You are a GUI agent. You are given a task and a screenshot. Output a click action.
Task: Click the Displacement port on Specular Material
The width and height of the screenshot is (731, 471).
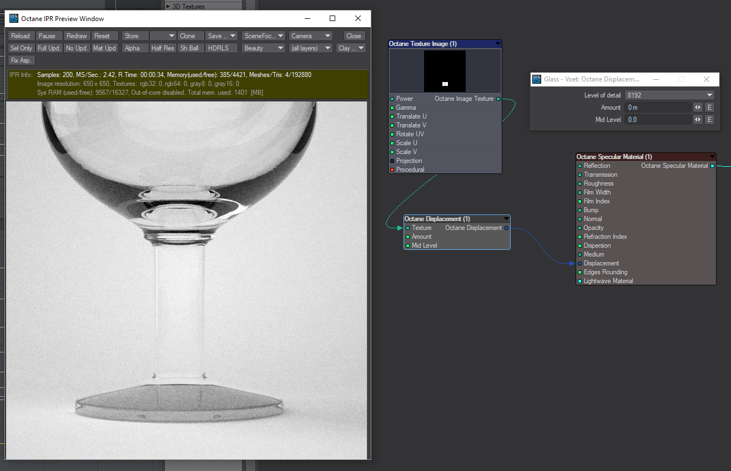click(x=579, y=264)
